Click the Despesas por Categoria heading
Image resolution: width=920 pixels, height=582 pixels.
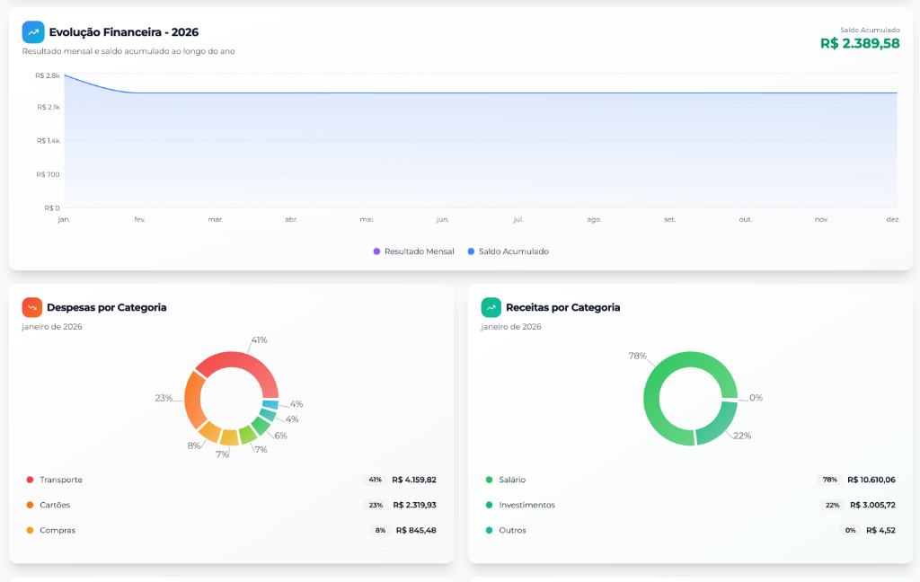click(107, 307)
